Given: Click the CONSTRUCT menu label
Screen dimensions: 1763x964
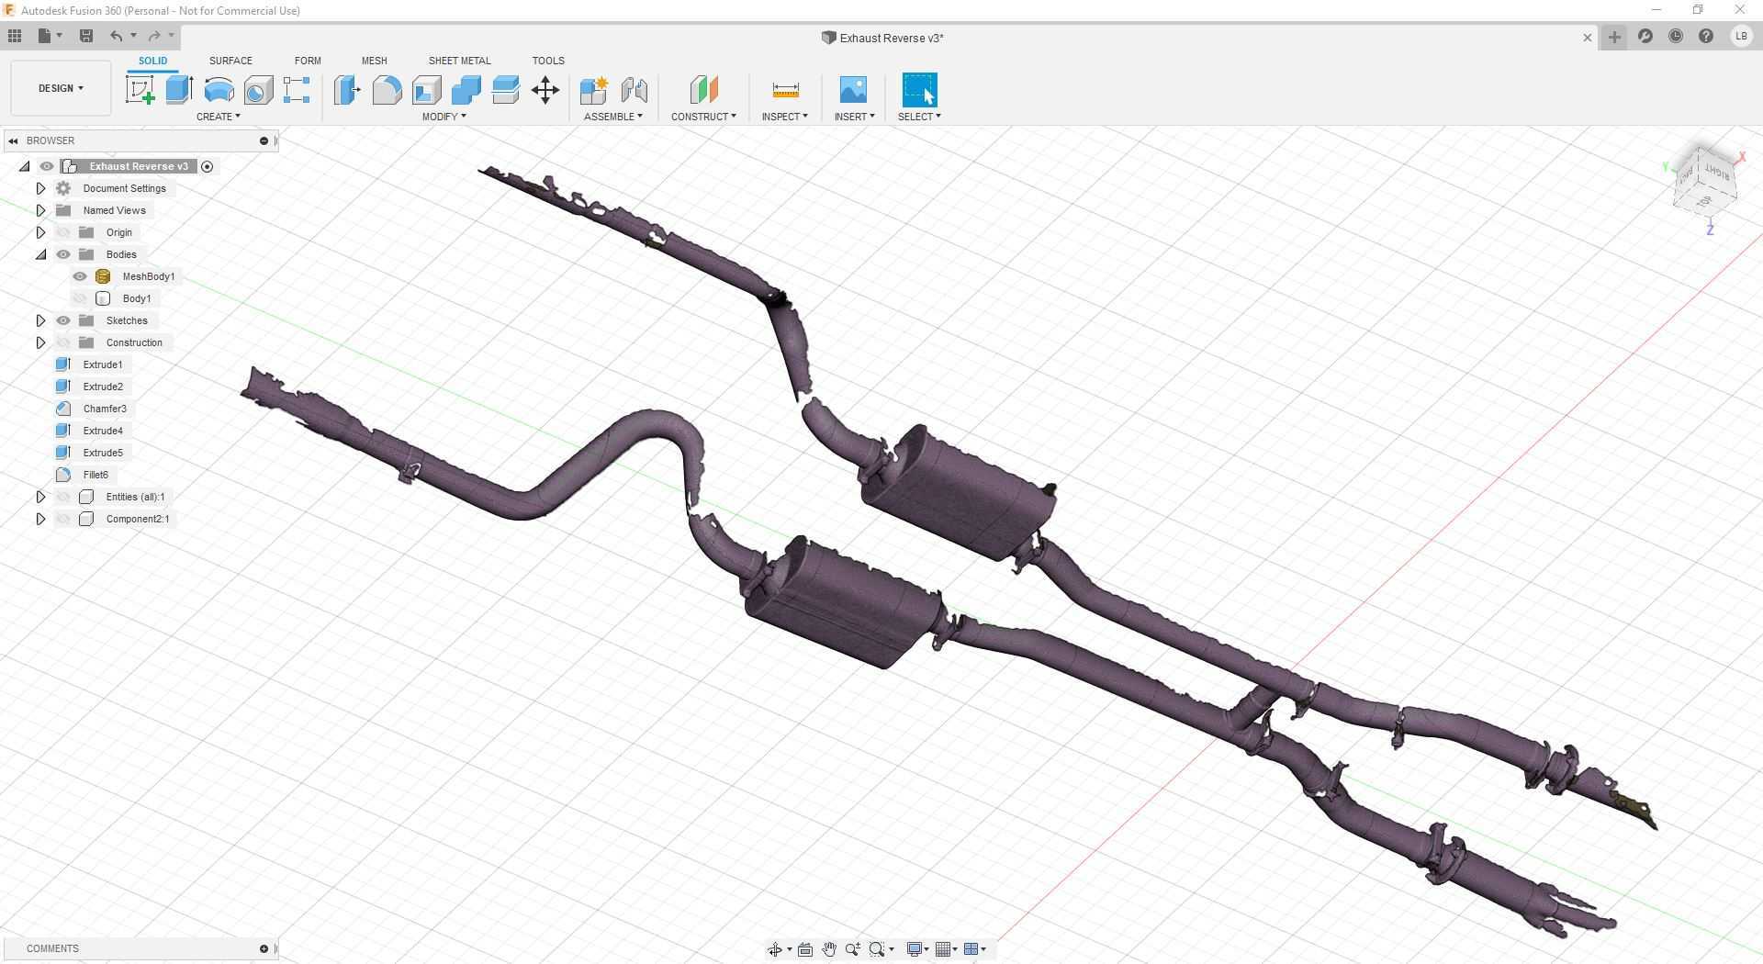Looking at the screenshot, I should 702,117.
